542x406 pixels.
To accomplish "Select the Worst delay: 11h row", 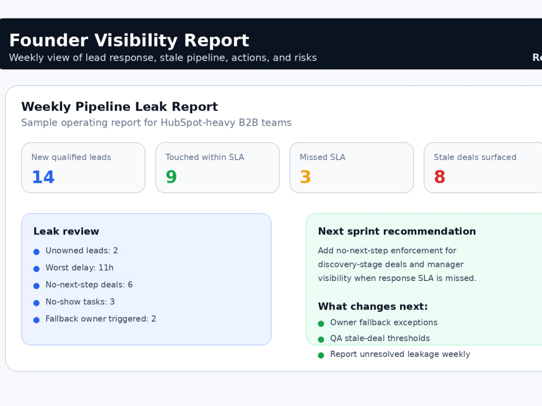I will 74,267.
